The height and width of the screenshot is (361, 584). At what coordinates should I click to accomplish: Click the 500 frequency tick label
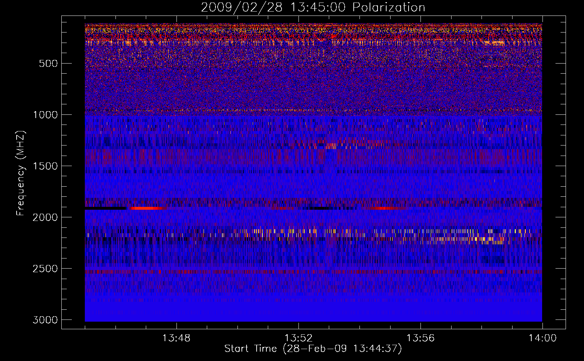tap(48, 64)
